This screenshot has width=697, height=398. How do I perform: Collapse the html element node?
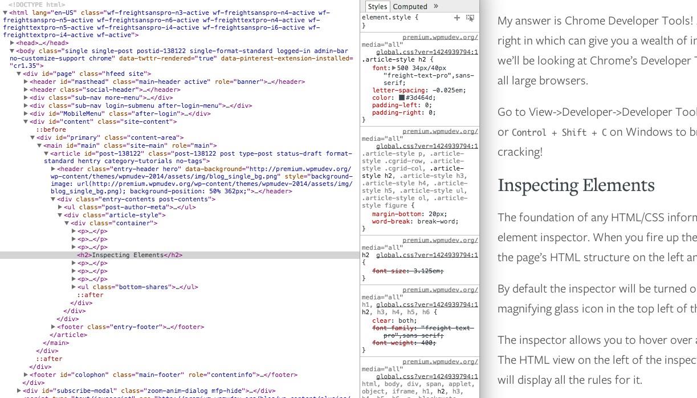(x=6, y=12)
